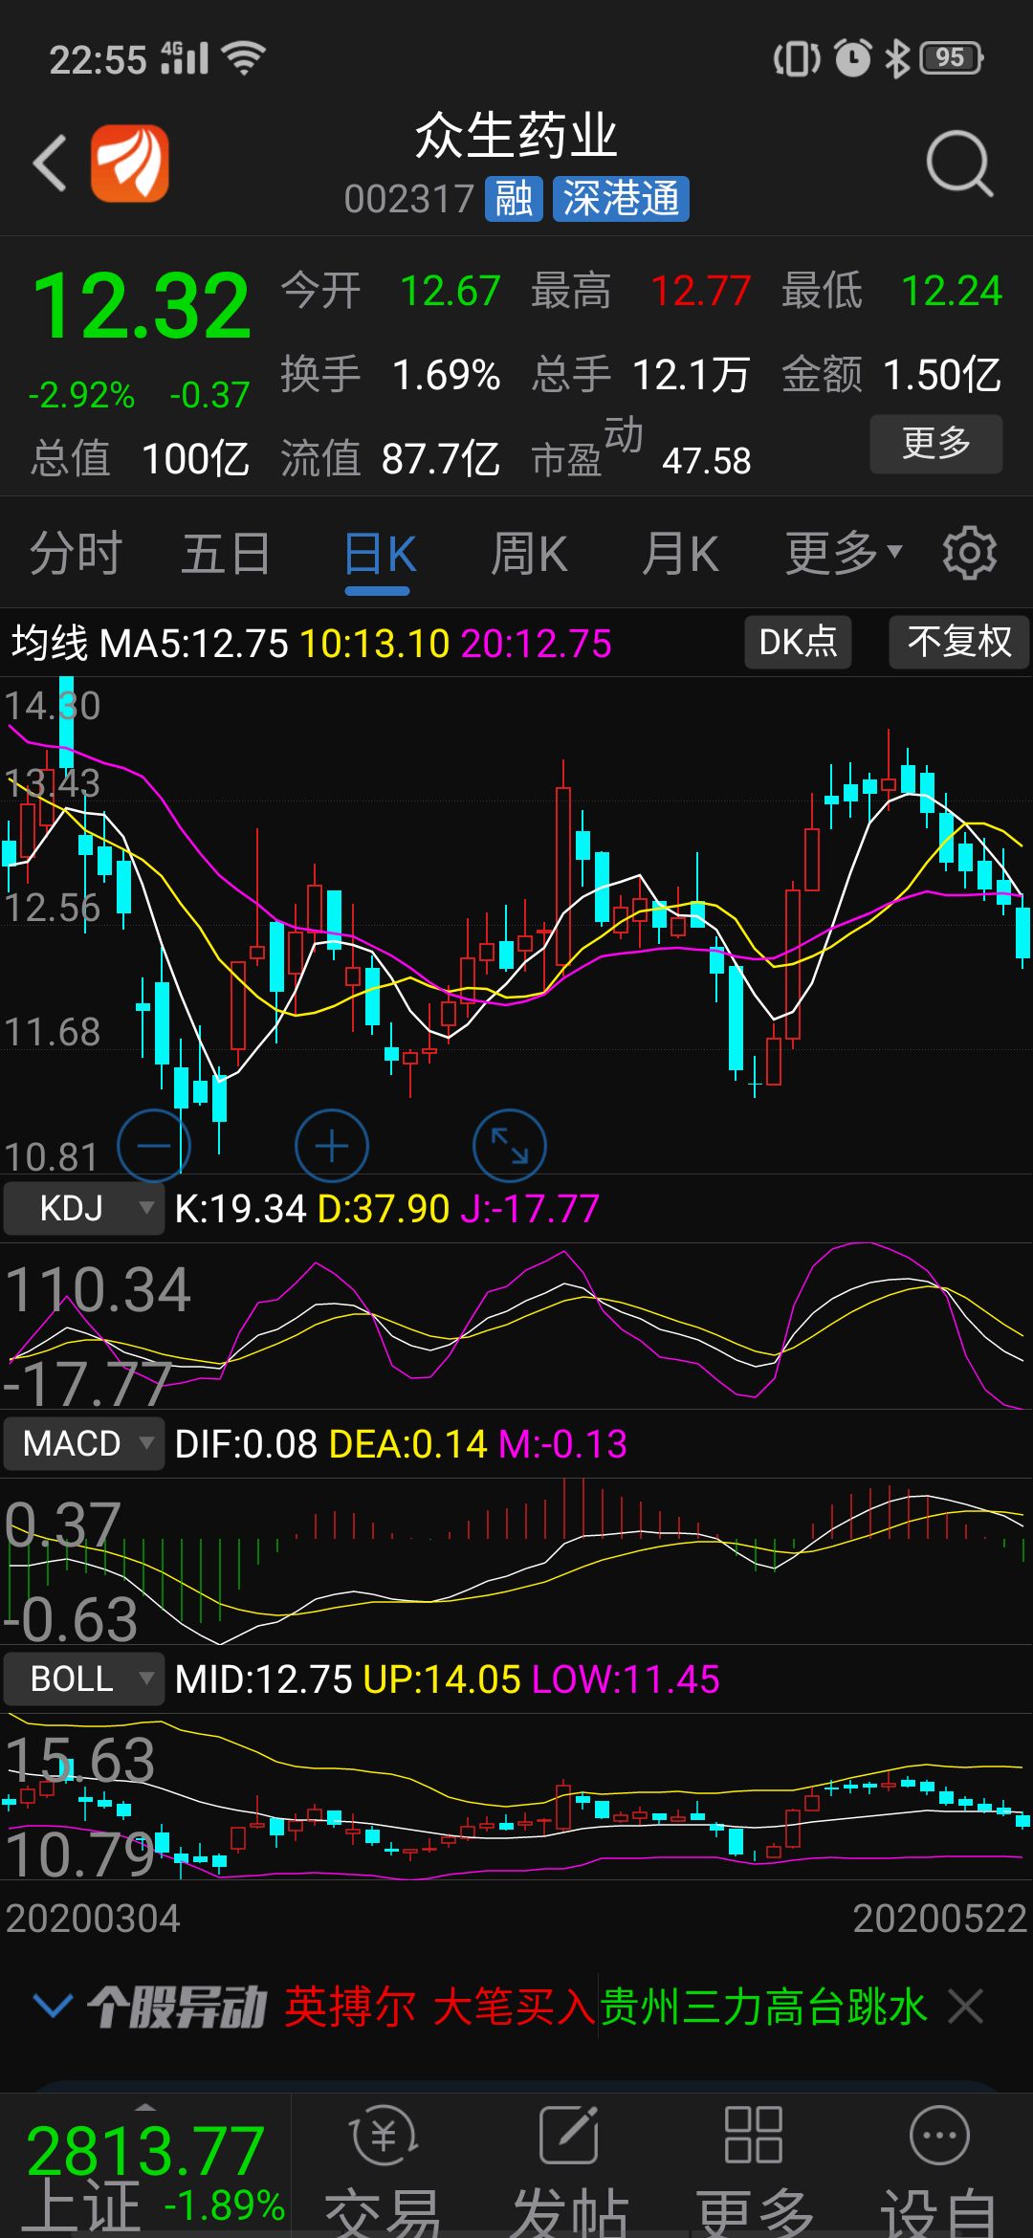1033x2238 pixels.
Task: Open chart settings gear icon
Action: coord(969,553)
